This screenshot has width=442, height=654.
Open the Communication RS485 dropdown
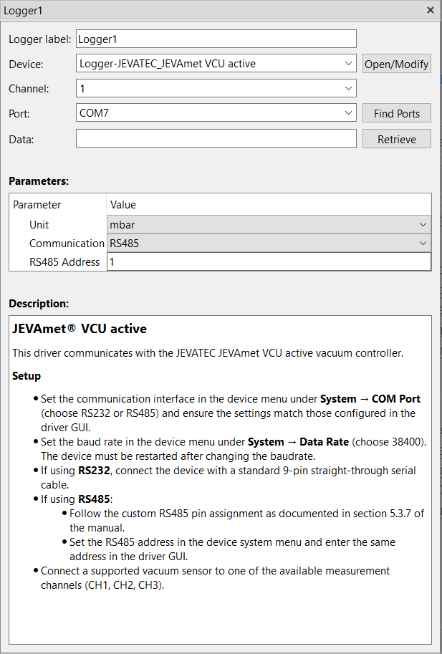pos(269,243)
